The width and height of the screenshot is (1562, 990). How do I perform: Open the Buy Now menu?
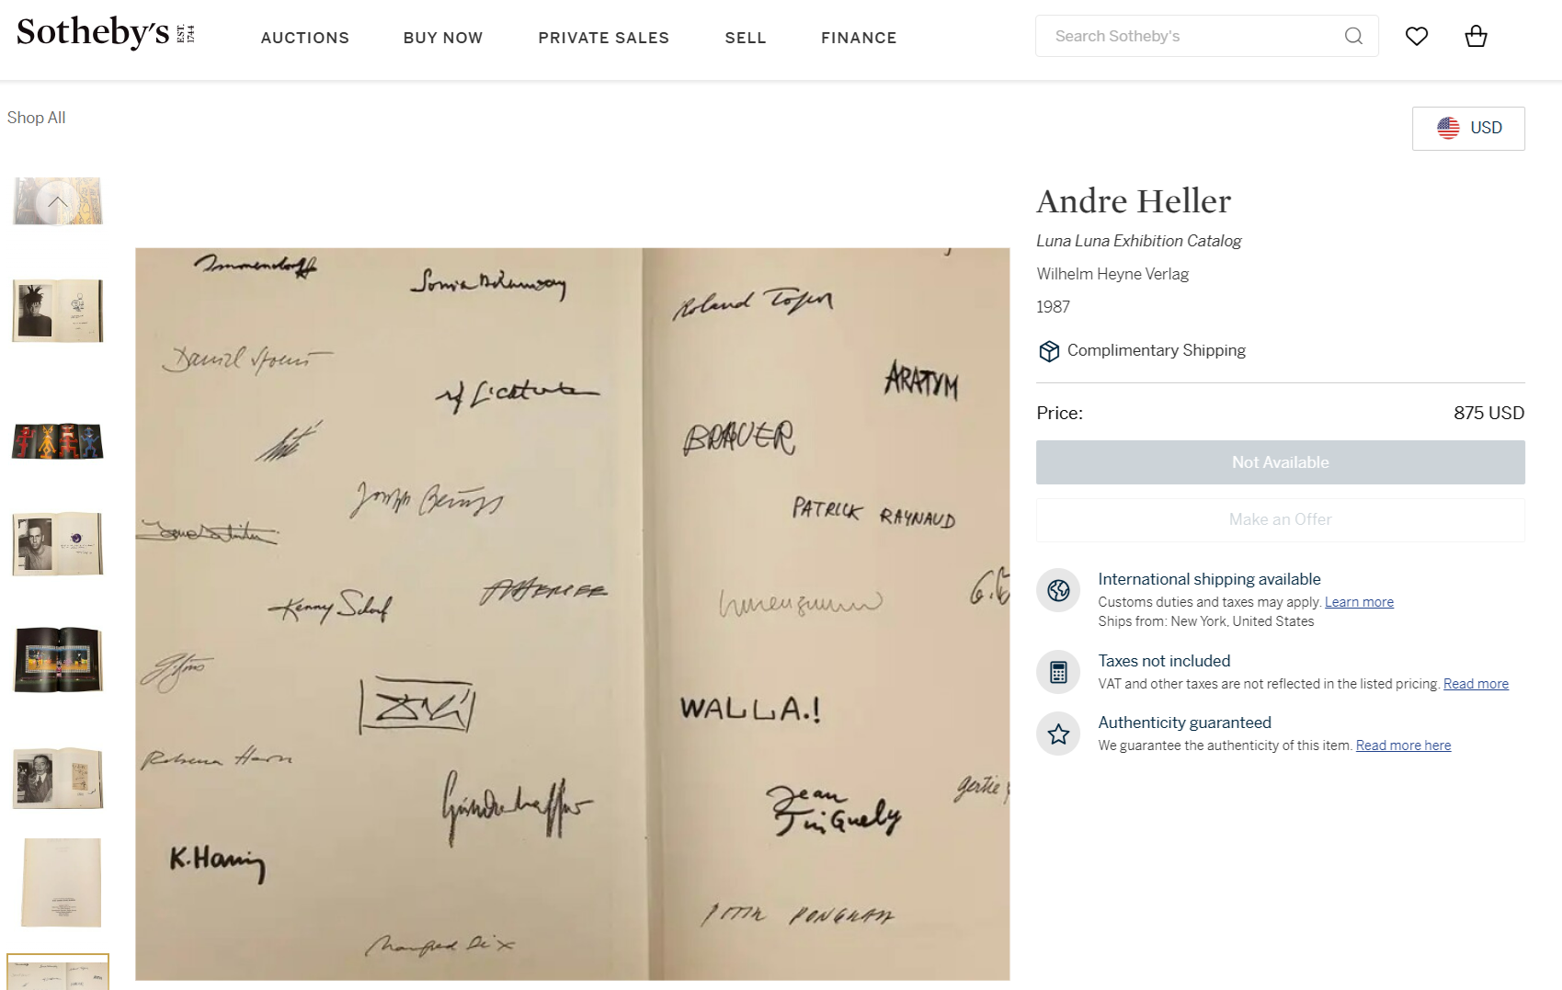coord(443,38)
